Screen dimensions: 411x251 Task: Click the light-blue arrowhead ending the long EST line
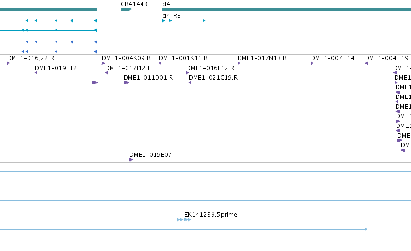coord(366,229)
